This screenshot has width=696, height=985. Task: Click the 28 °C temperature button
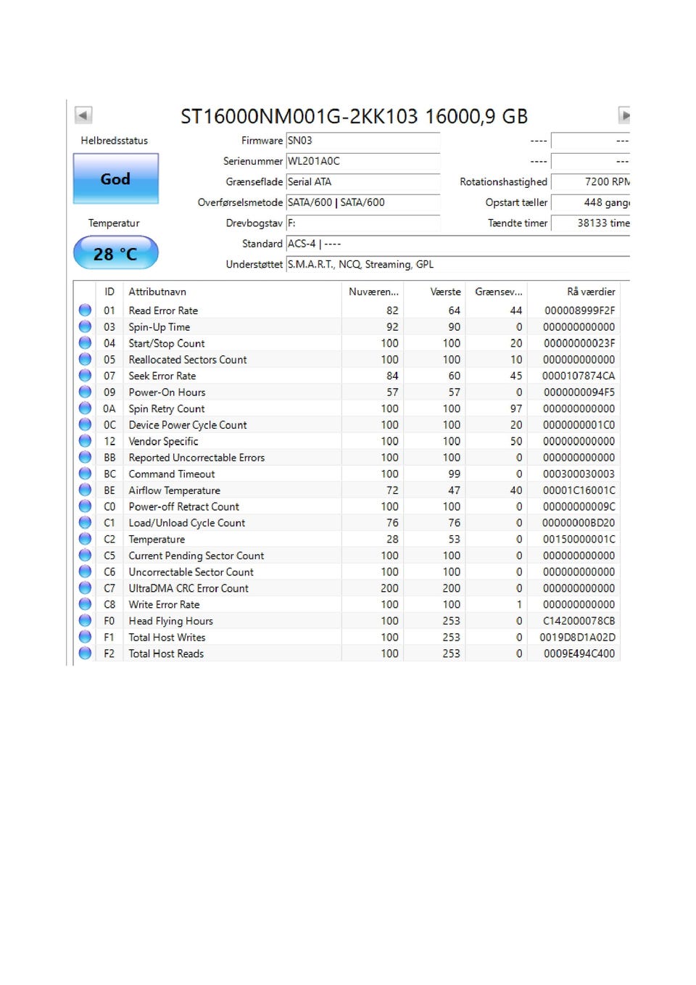[x=115, y=253]
